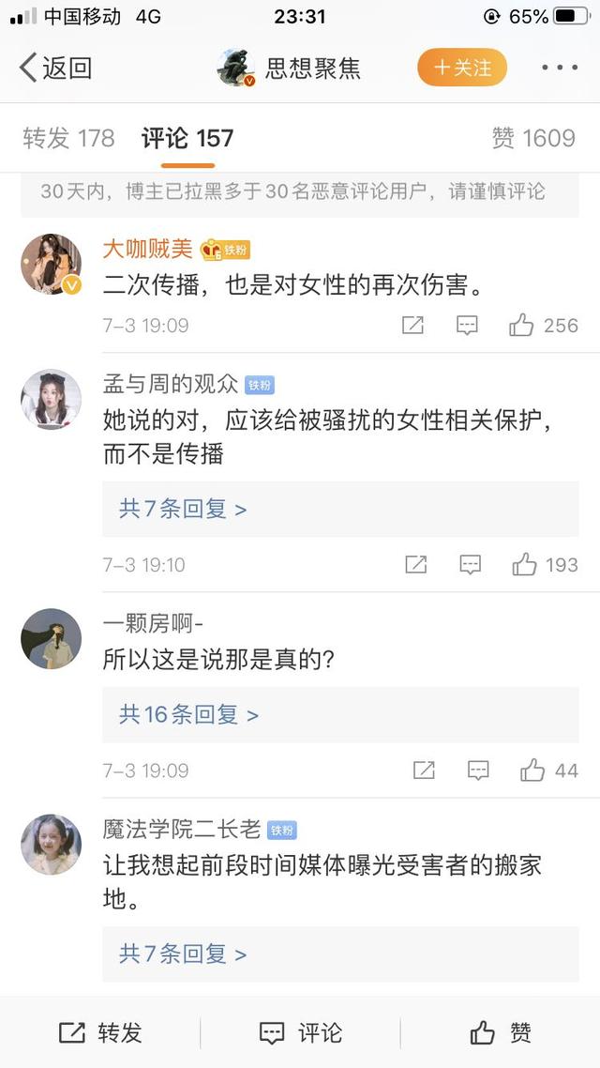Tap the back arrow labeled 返回
The height and width of the screenshot is (1068, 600).
[x=56, y=68]
